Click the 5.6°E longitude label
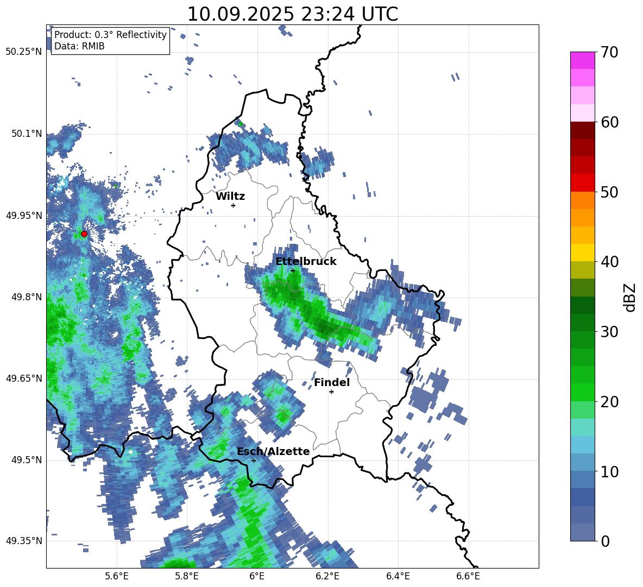 [117, 577]
